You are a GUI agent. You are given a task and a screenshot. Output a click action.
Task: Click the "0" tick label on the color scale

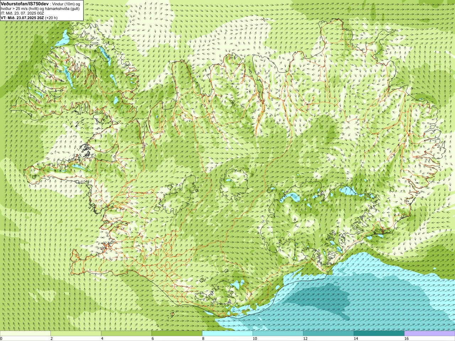pos(1,339)
